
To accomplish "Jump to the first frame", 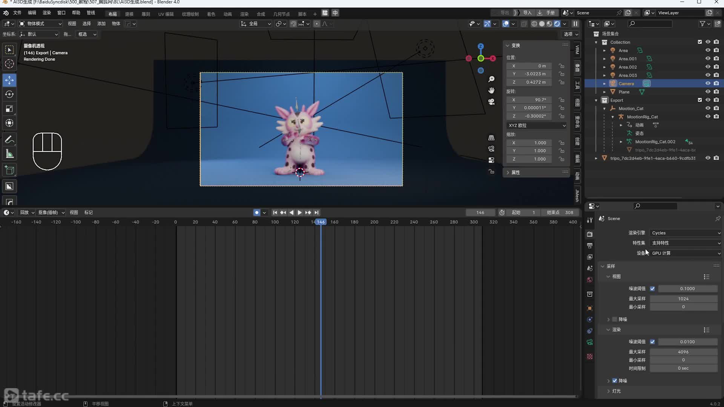I will [x=275, y=213].
